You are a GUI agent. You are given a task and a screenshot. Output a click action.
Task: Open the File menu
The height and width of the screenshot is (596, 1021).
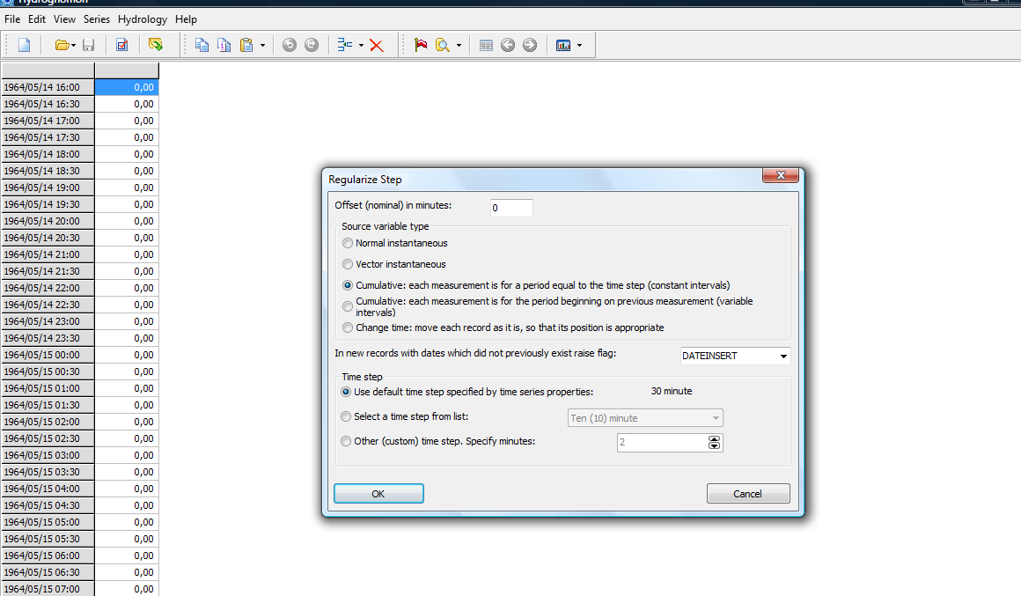point(12,19)
